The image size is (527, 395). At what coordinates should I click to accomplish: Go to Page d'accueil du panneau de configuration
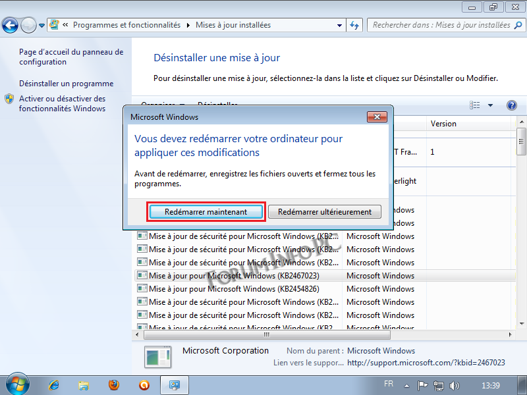(x=70, y=57)
